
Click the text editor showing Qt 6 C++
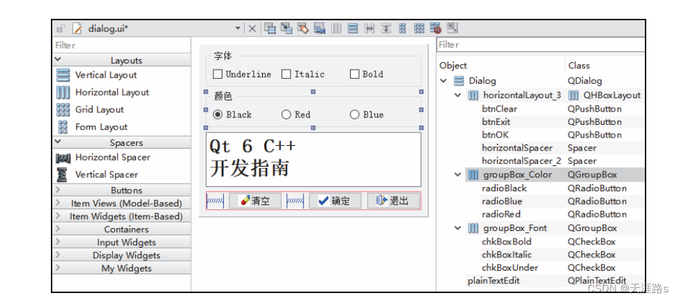314,160
